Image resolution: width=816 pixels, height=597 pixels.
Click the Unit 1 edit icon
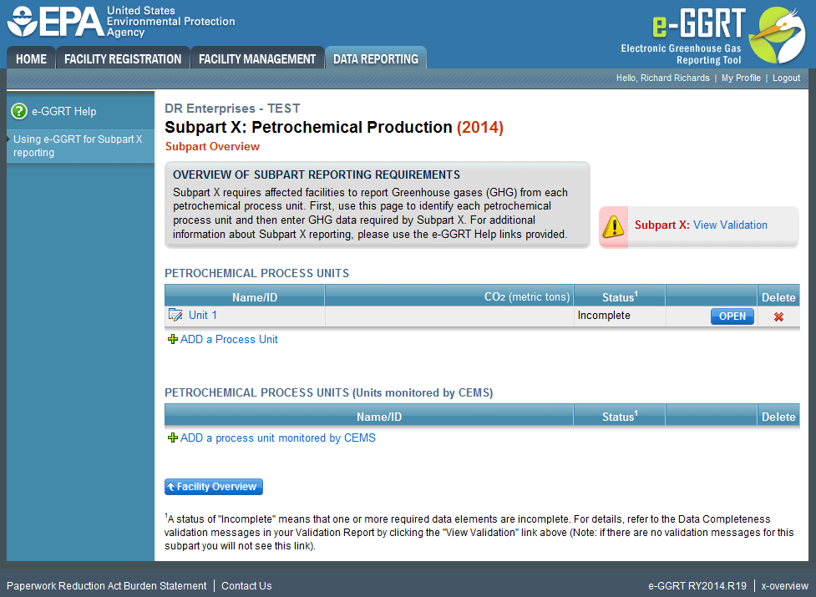[175, 315]
